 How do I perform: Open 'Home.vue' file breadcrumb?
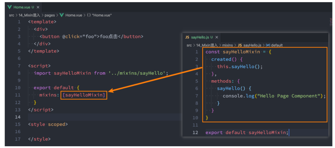point(74,15)
